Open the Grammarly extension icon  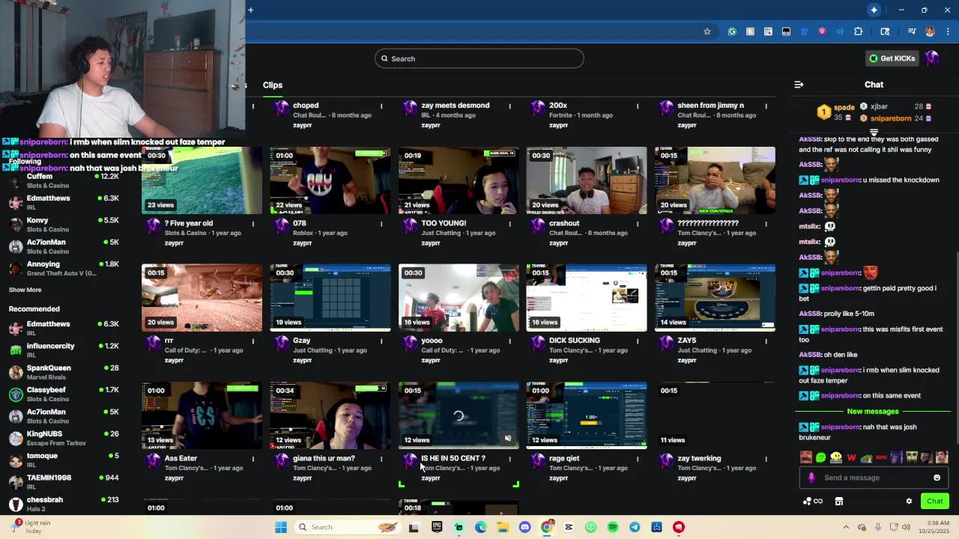(x=732, y=31)
